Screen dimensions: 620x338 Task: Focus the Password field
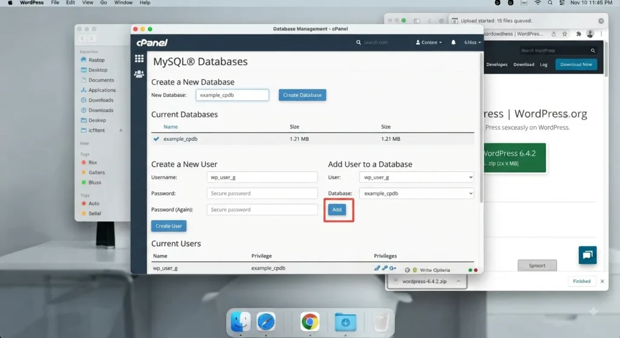262,193
